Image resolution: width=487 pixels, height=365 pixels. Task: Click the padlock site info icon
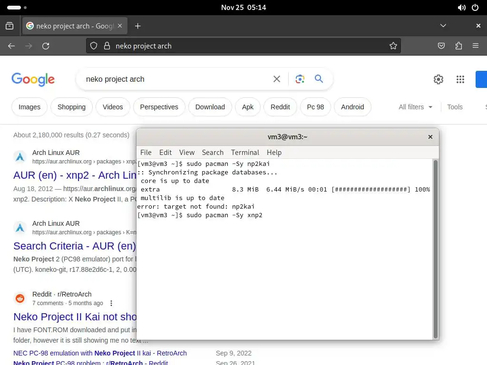click(x=107, y=46)
